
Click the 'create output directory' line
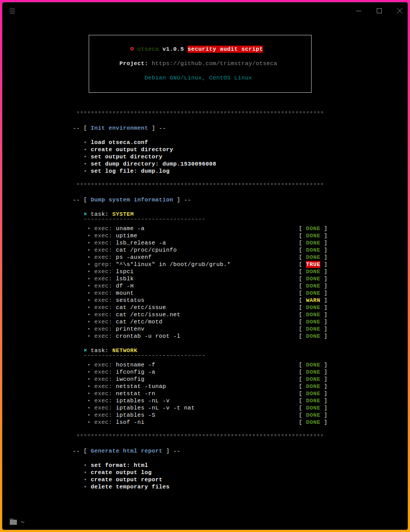[132, 149]
